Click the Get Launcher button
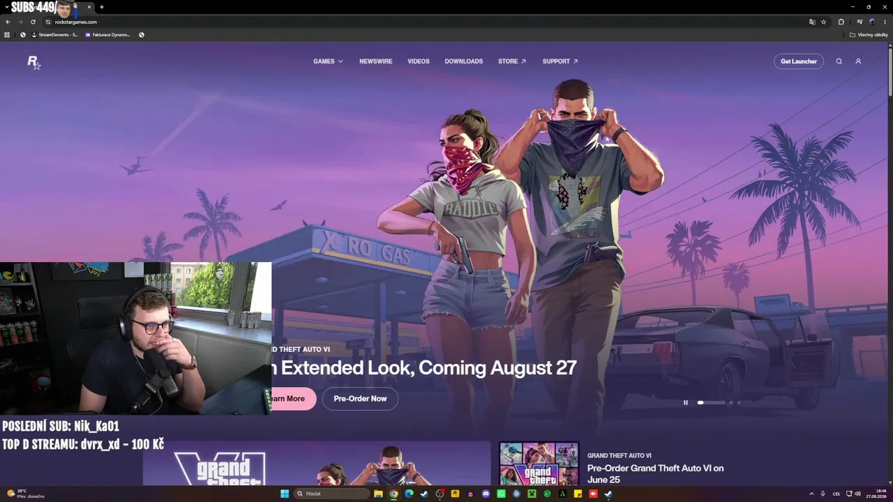Viewport: 893px width, 502px height. (799, 61)
